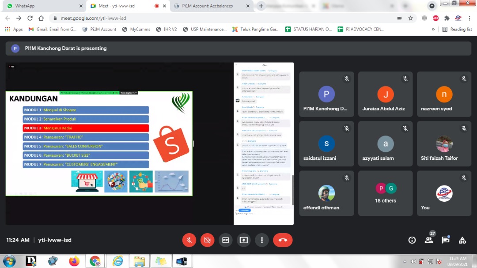This screenshot has width=477, height=268.
Task: Open Chrome three-dot menu
Action: click(x=469, y=18)
